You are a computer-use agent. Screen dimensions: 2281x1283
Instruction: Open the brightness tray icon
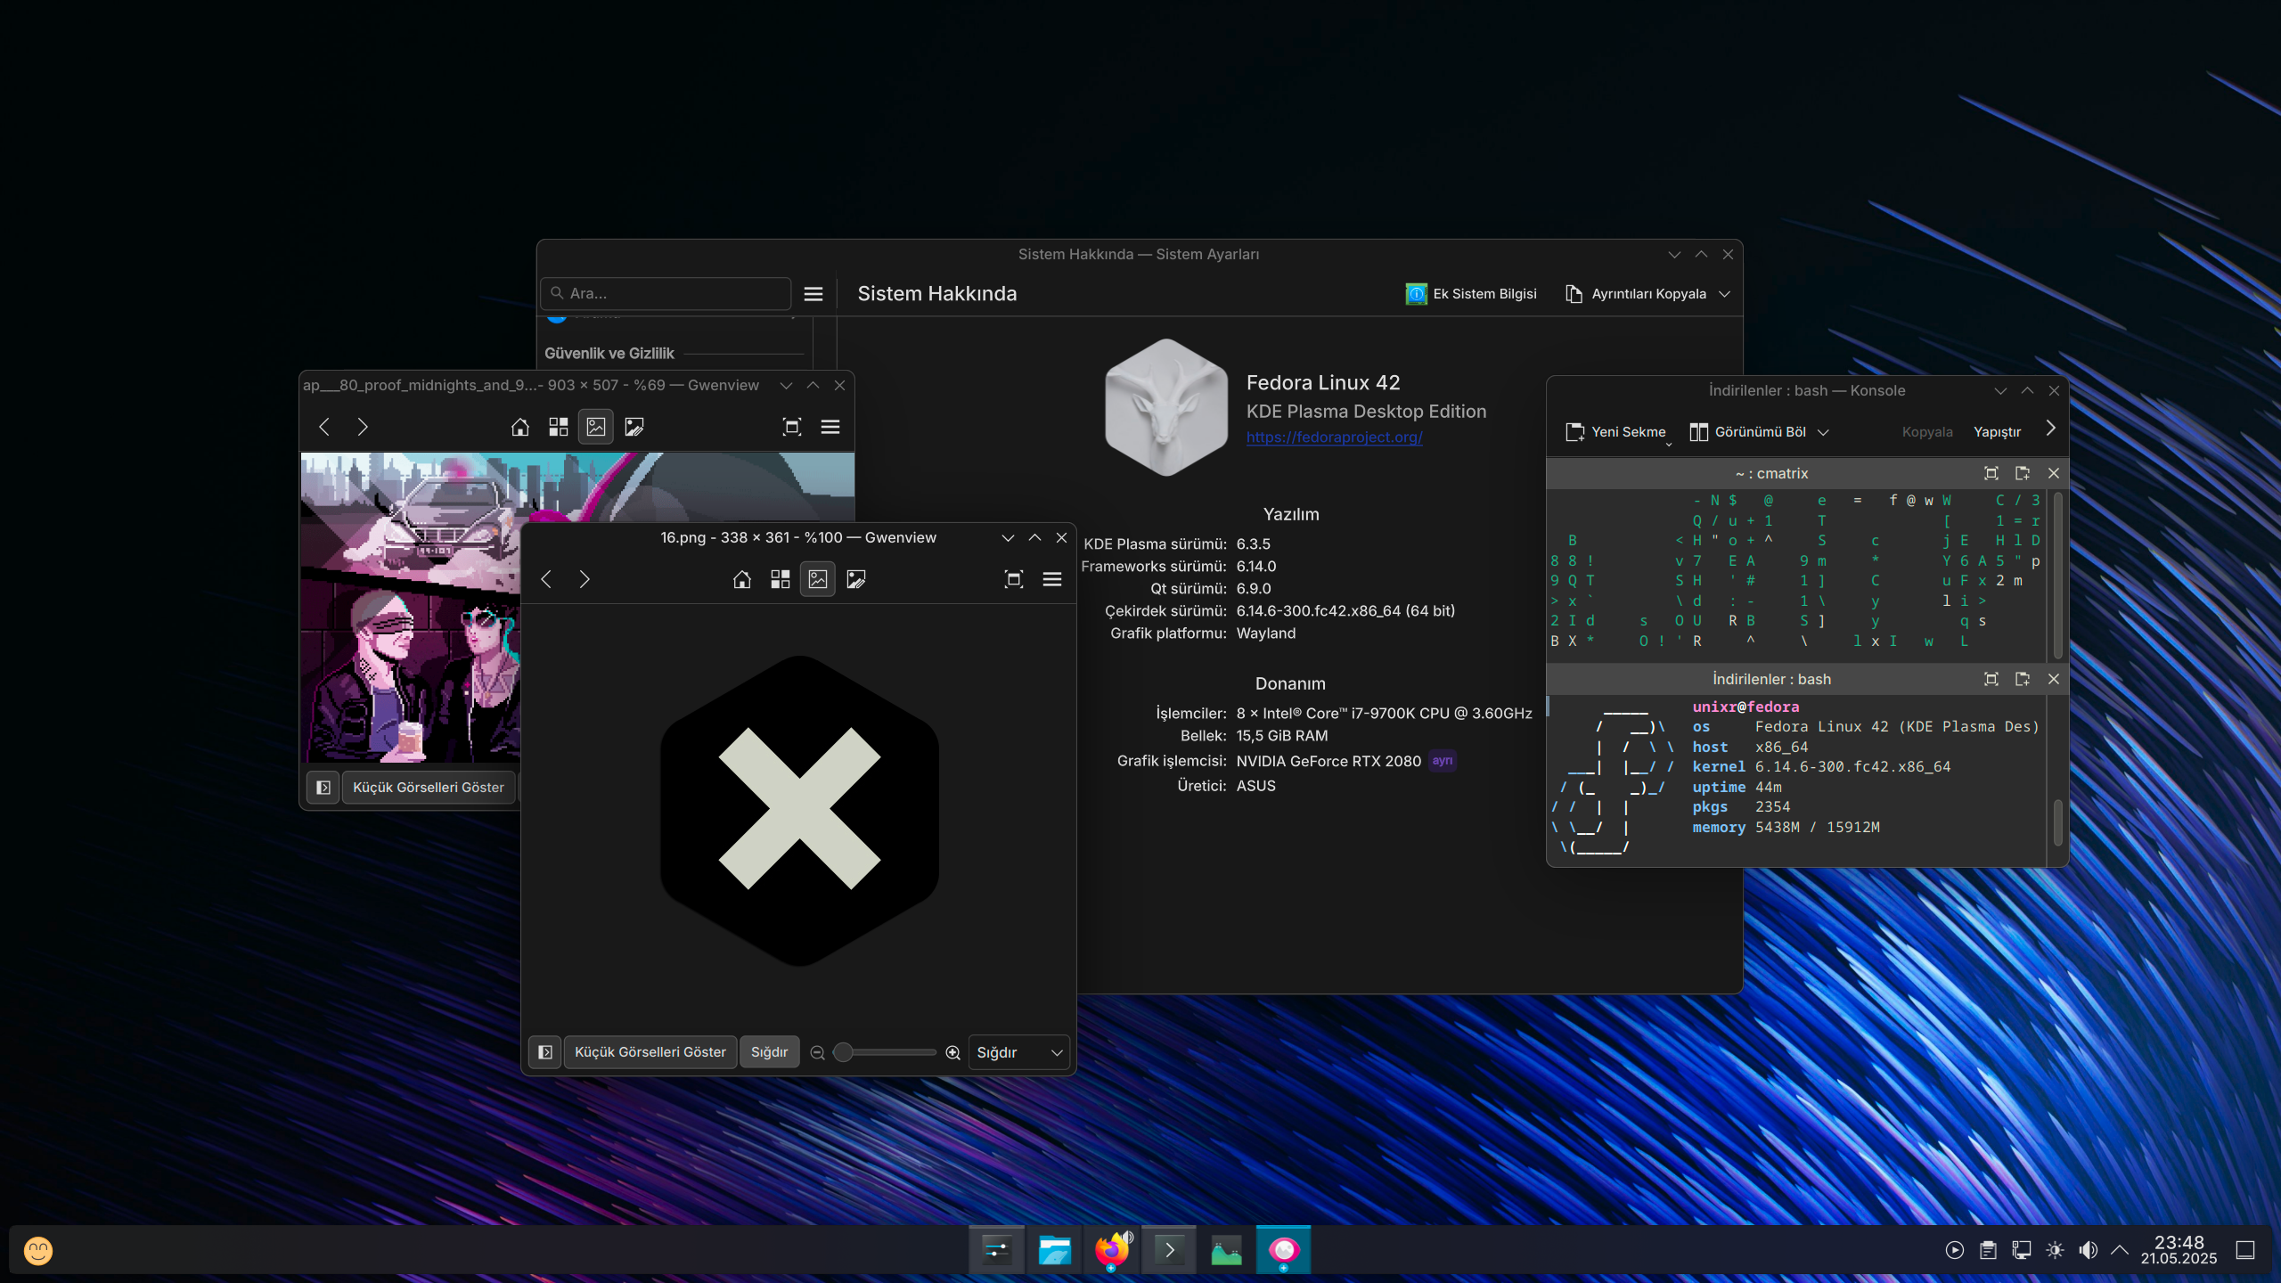click(2055, 1251)
